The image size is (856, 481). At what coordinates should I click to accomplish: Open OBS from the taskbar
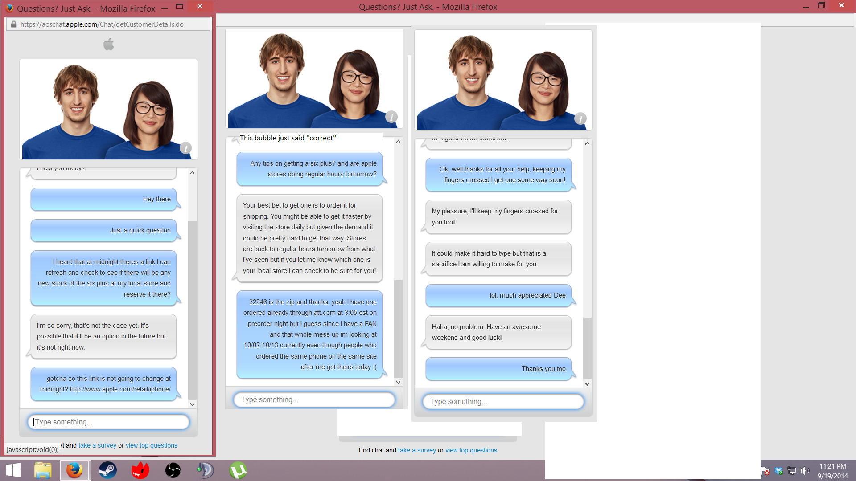pos(173,470)
